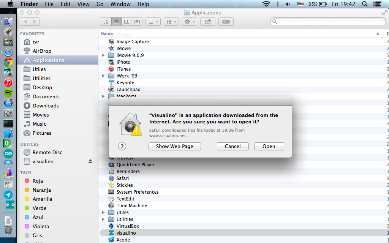Open Terminal in the Dock
389x243 pixels.
pyautogui.click(x=8, y=123)
